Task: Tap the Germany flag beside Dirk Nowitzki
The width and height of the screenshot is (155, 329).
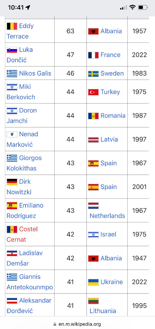Action: click(12, 182)
